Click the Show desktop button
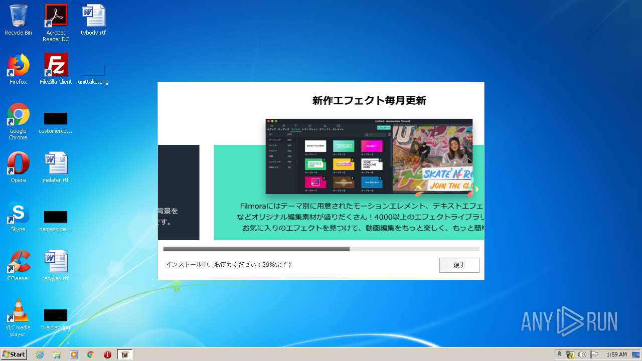642x361 pixels. point(637,354)
